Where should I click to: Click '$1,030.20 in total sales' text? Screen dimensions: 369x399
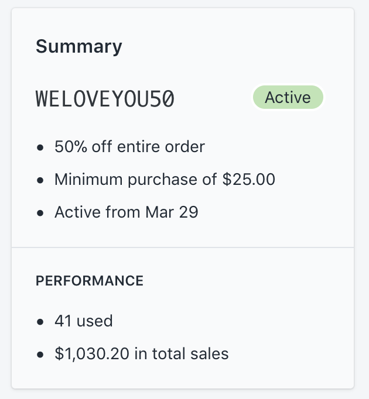tap(141, 353)
